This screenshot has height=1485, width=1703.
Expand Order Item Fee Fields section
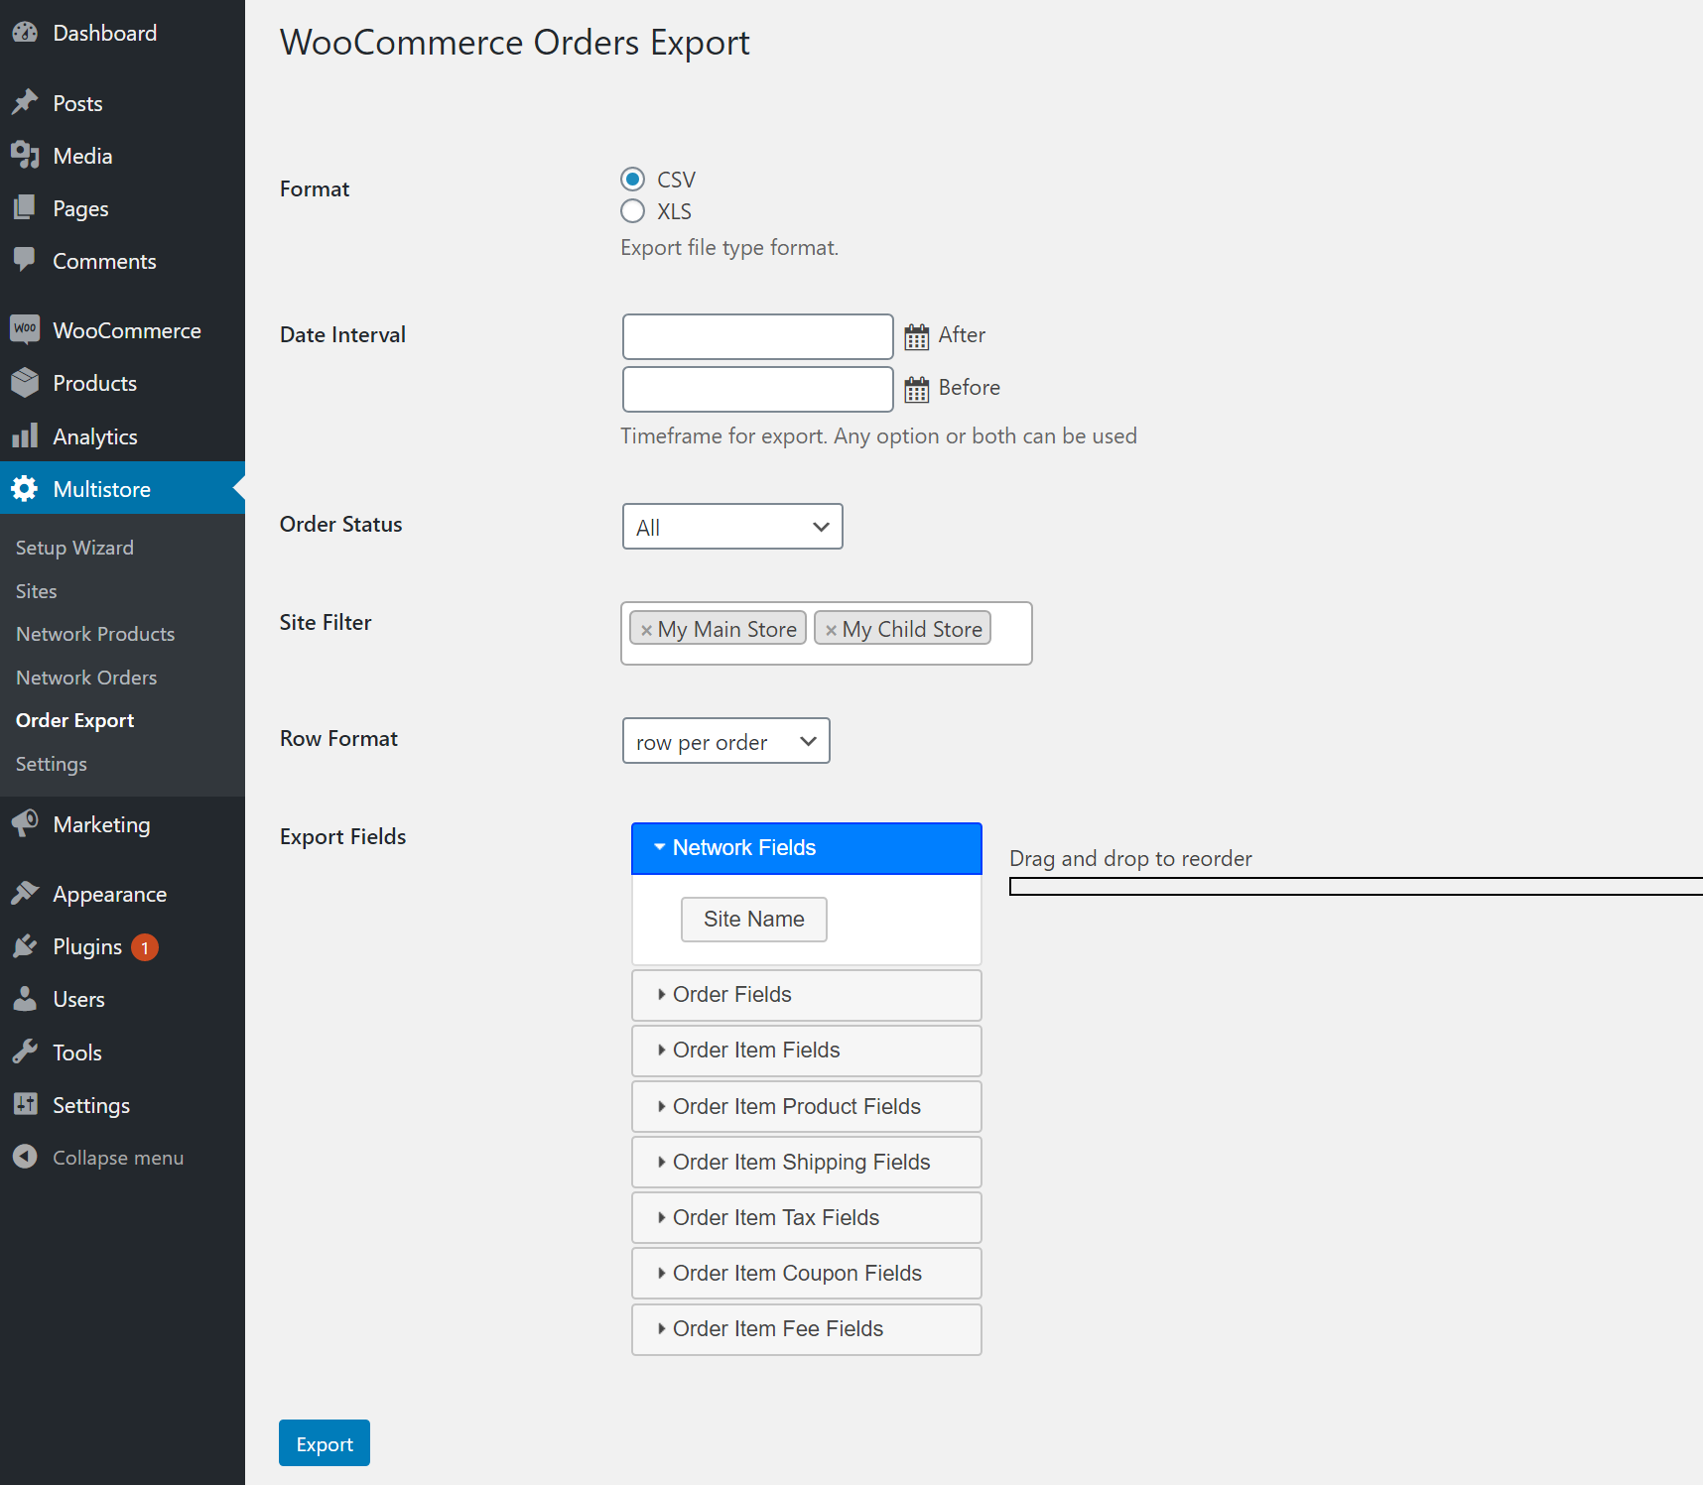807,1329
